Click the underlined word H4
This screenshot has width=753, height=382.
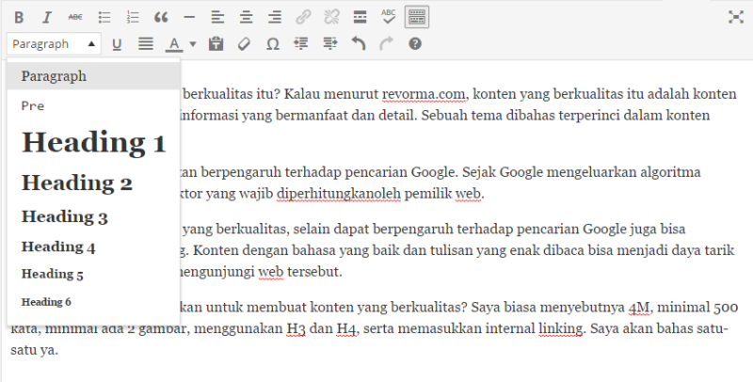click(x=346, y=328)
